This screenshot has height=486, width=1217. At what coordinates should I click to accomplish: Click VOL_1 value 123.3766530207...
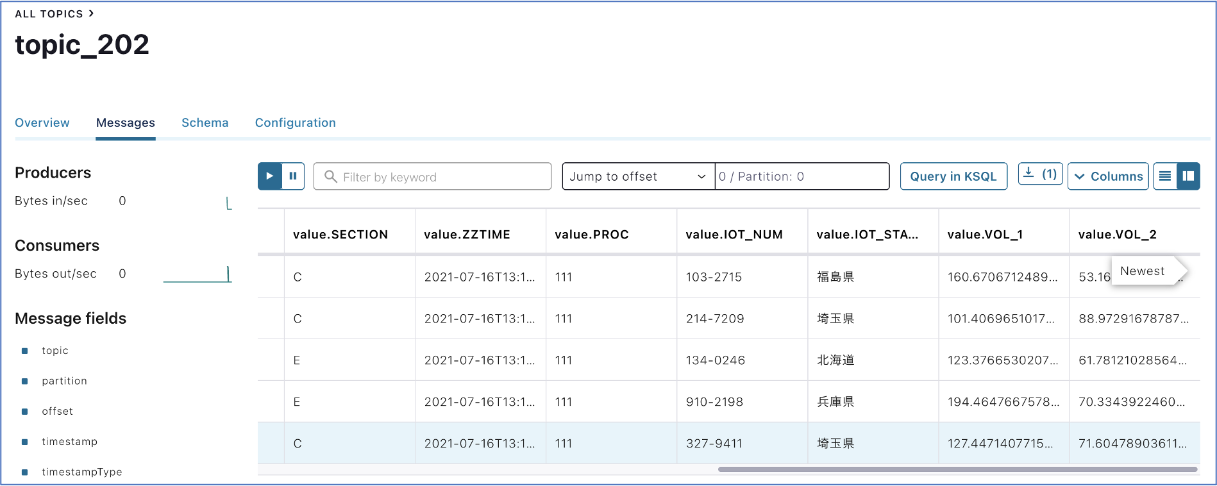tap(1003, 360)
